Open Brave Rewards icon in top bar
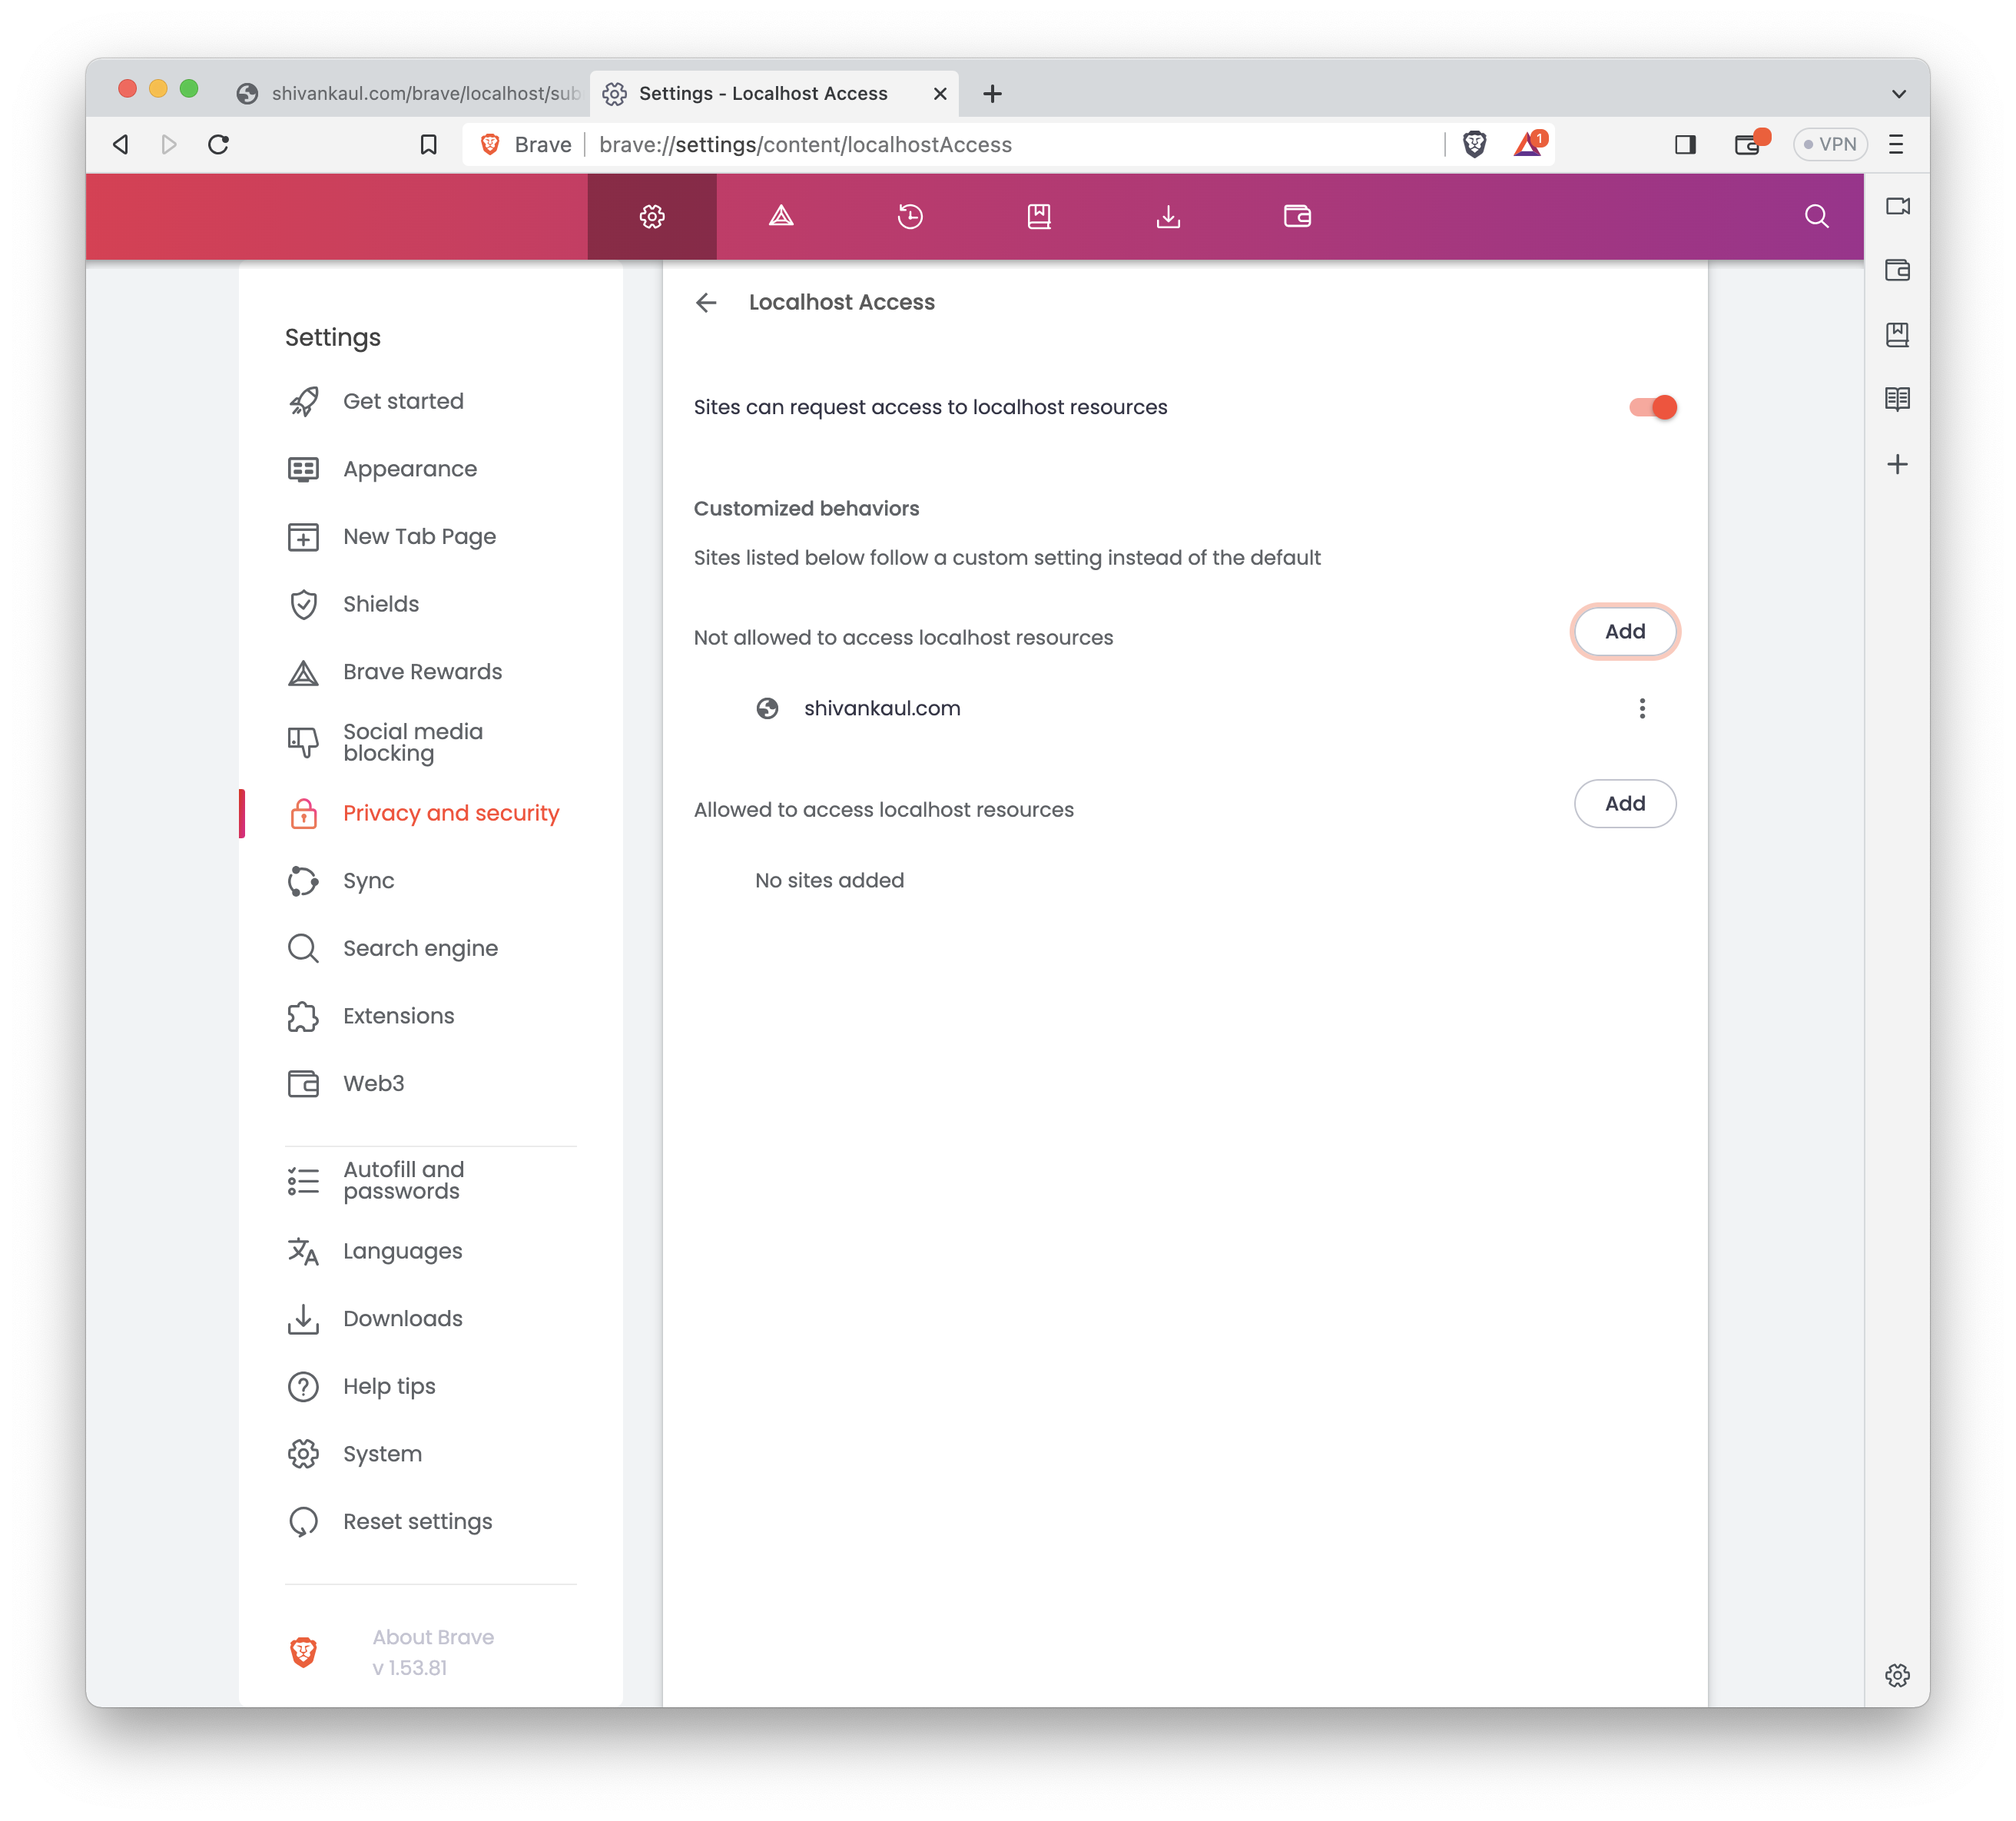This screenshot has width=2016, height=1821. [x=781, y=216]
